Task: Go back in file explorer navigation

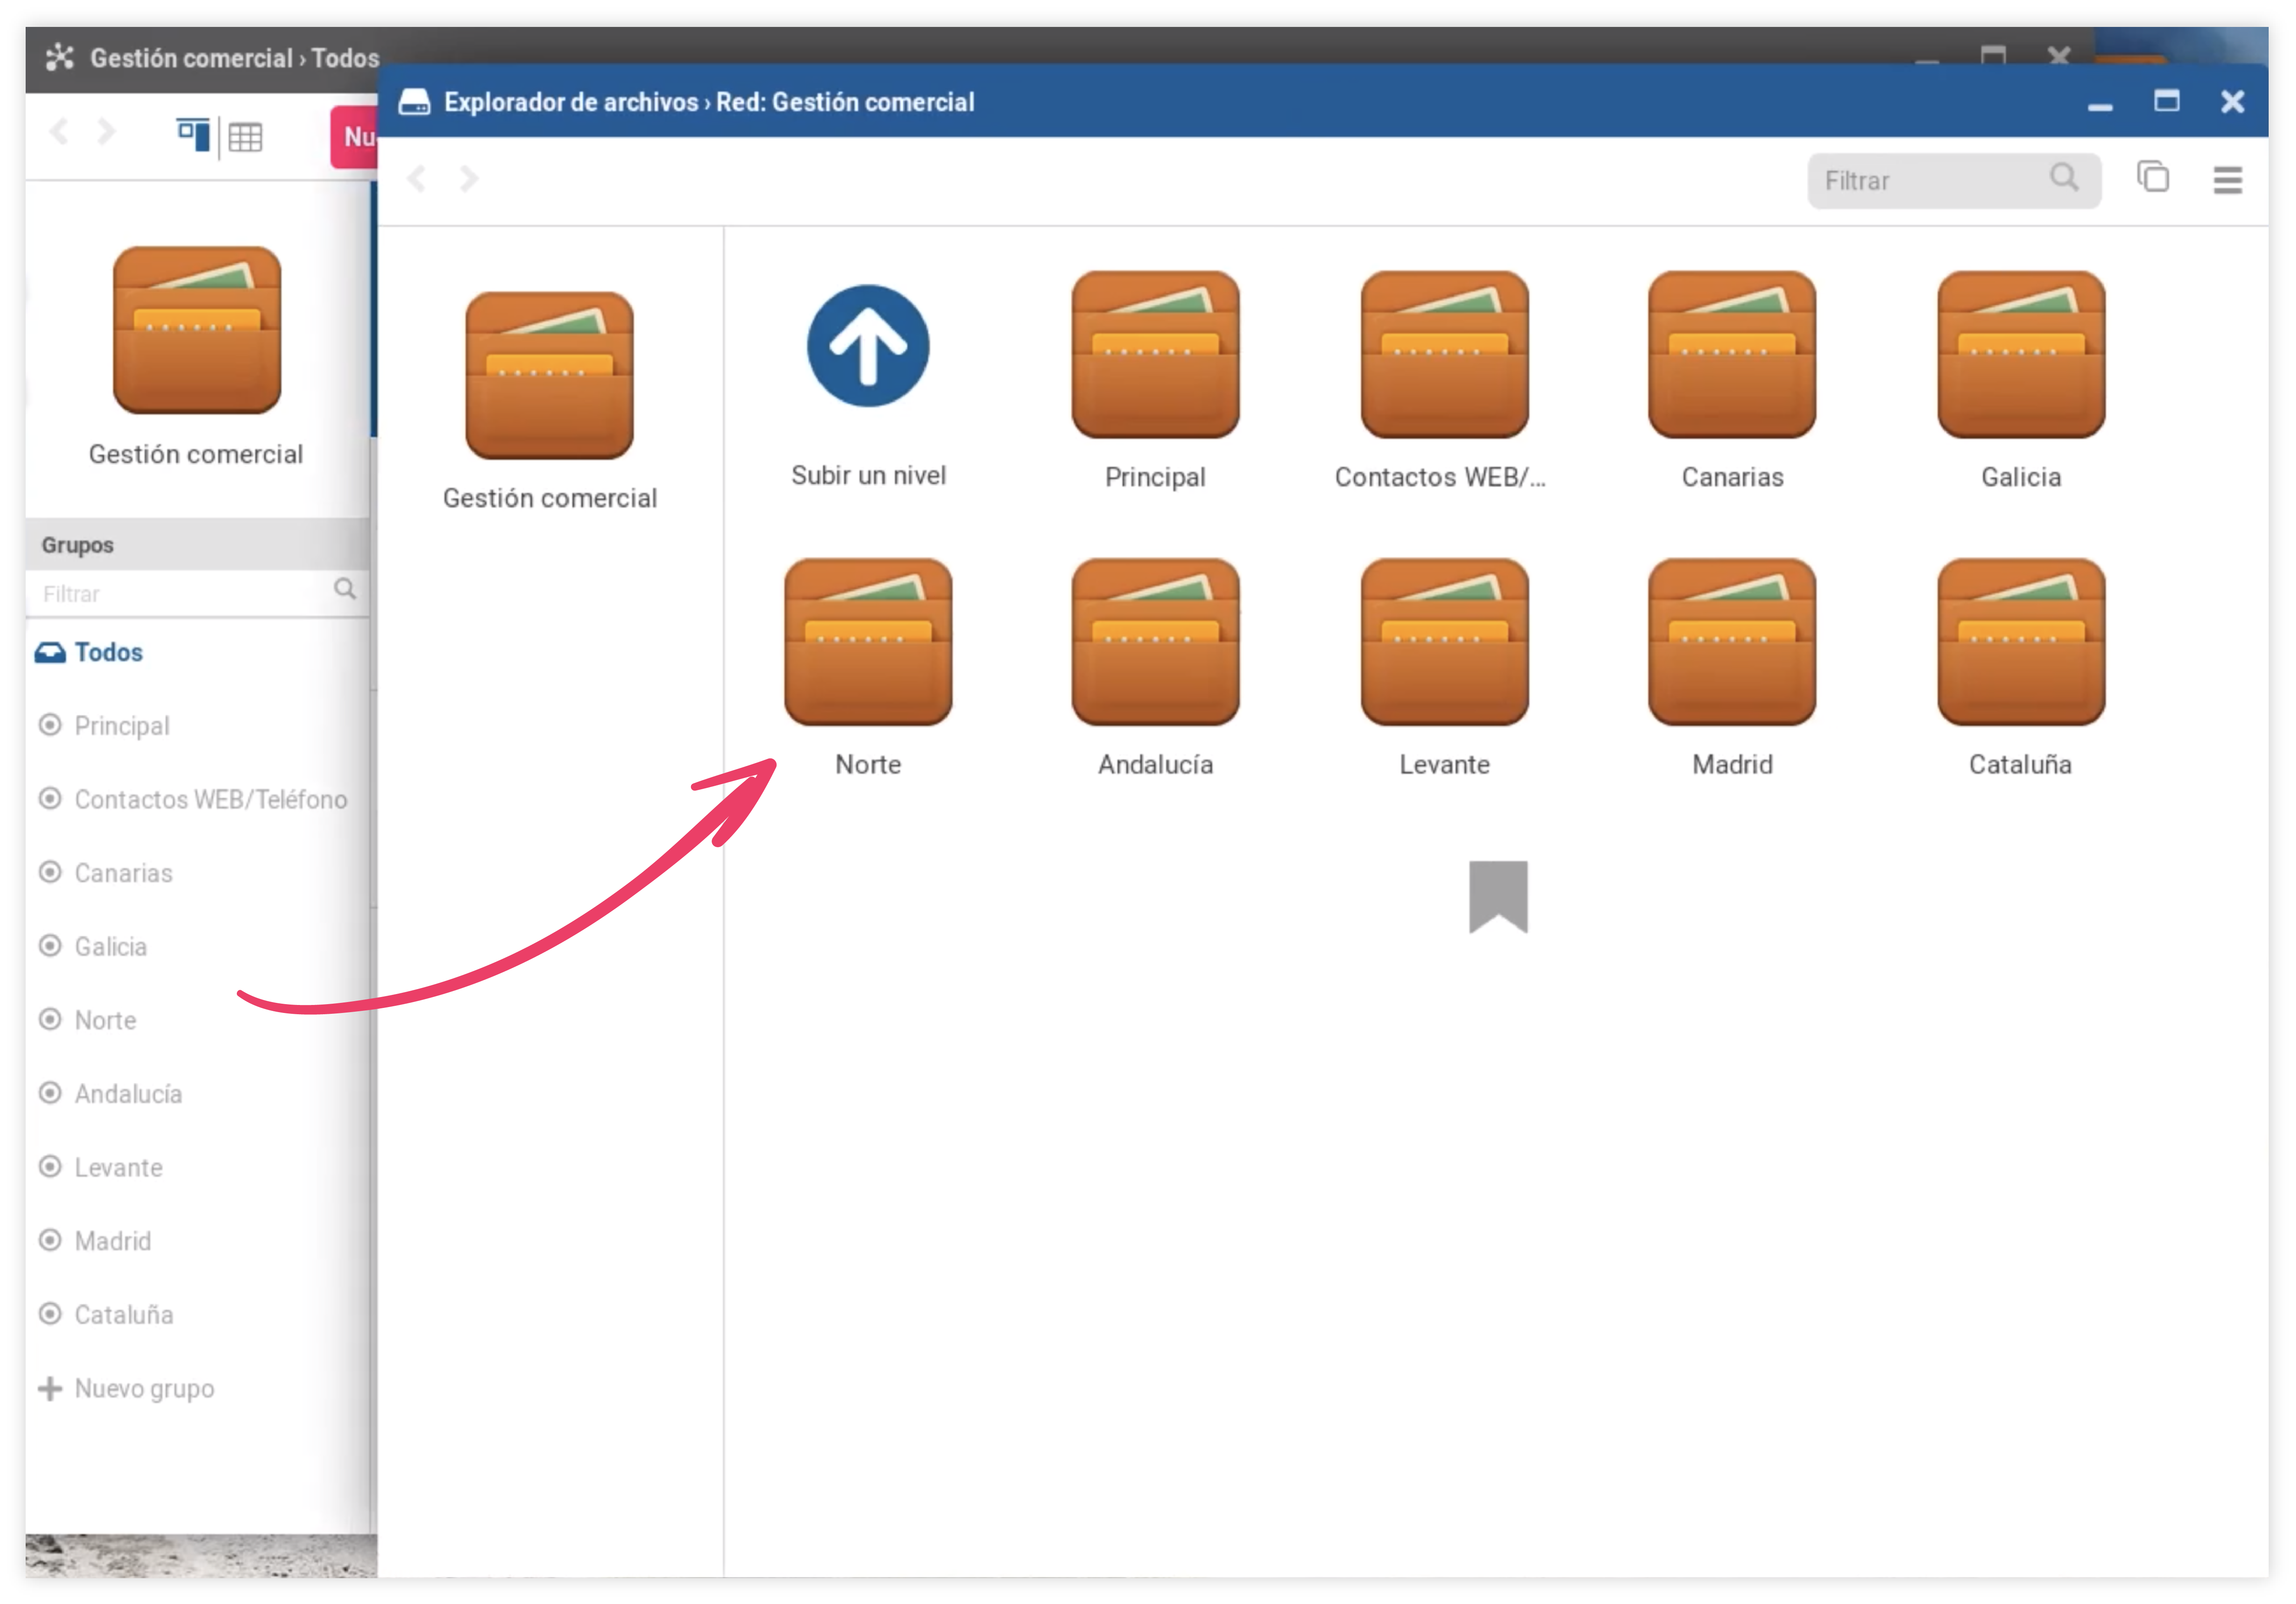Action: pos(417,179)
